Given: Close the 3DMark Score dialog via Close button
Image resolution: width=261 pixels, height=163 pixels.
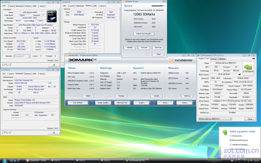Looking at the screenshot, I should tap(158, 54).
